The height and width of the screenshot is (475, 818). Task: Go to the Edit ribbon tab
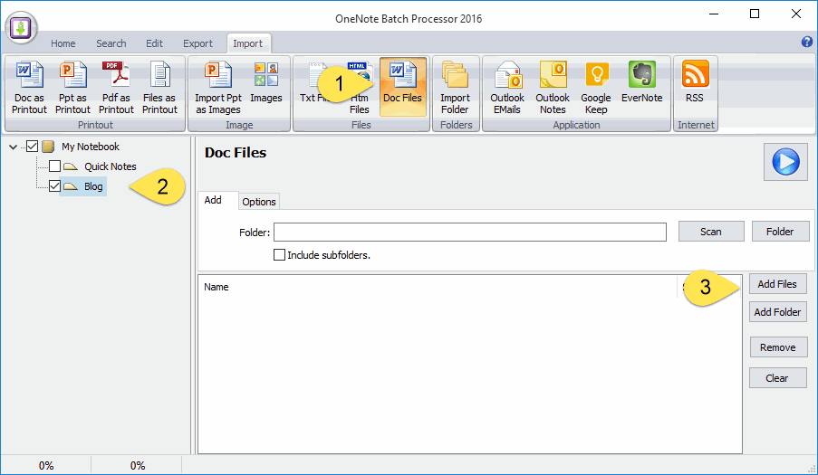[x=154, y=43]
